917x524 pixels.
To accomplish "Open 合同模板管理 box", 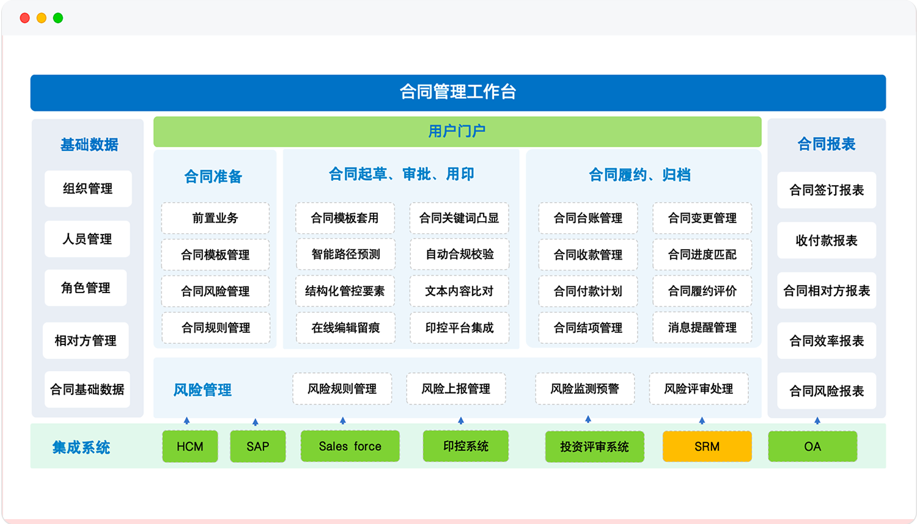I will 215,255.
